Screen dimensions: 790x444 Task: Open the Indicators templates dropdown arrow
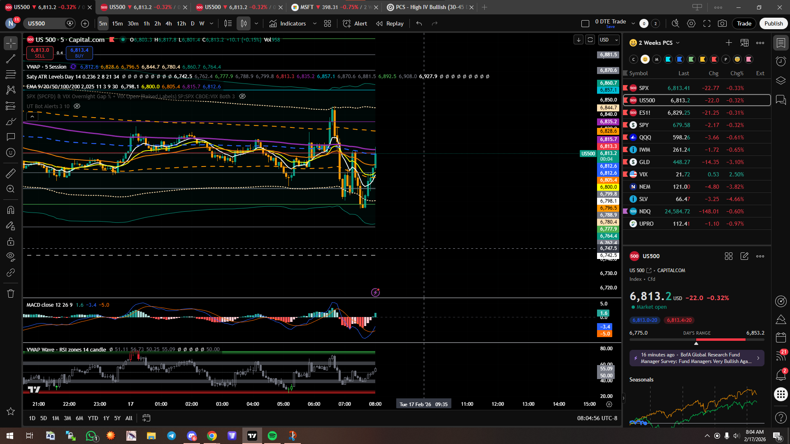click(315, 23)
